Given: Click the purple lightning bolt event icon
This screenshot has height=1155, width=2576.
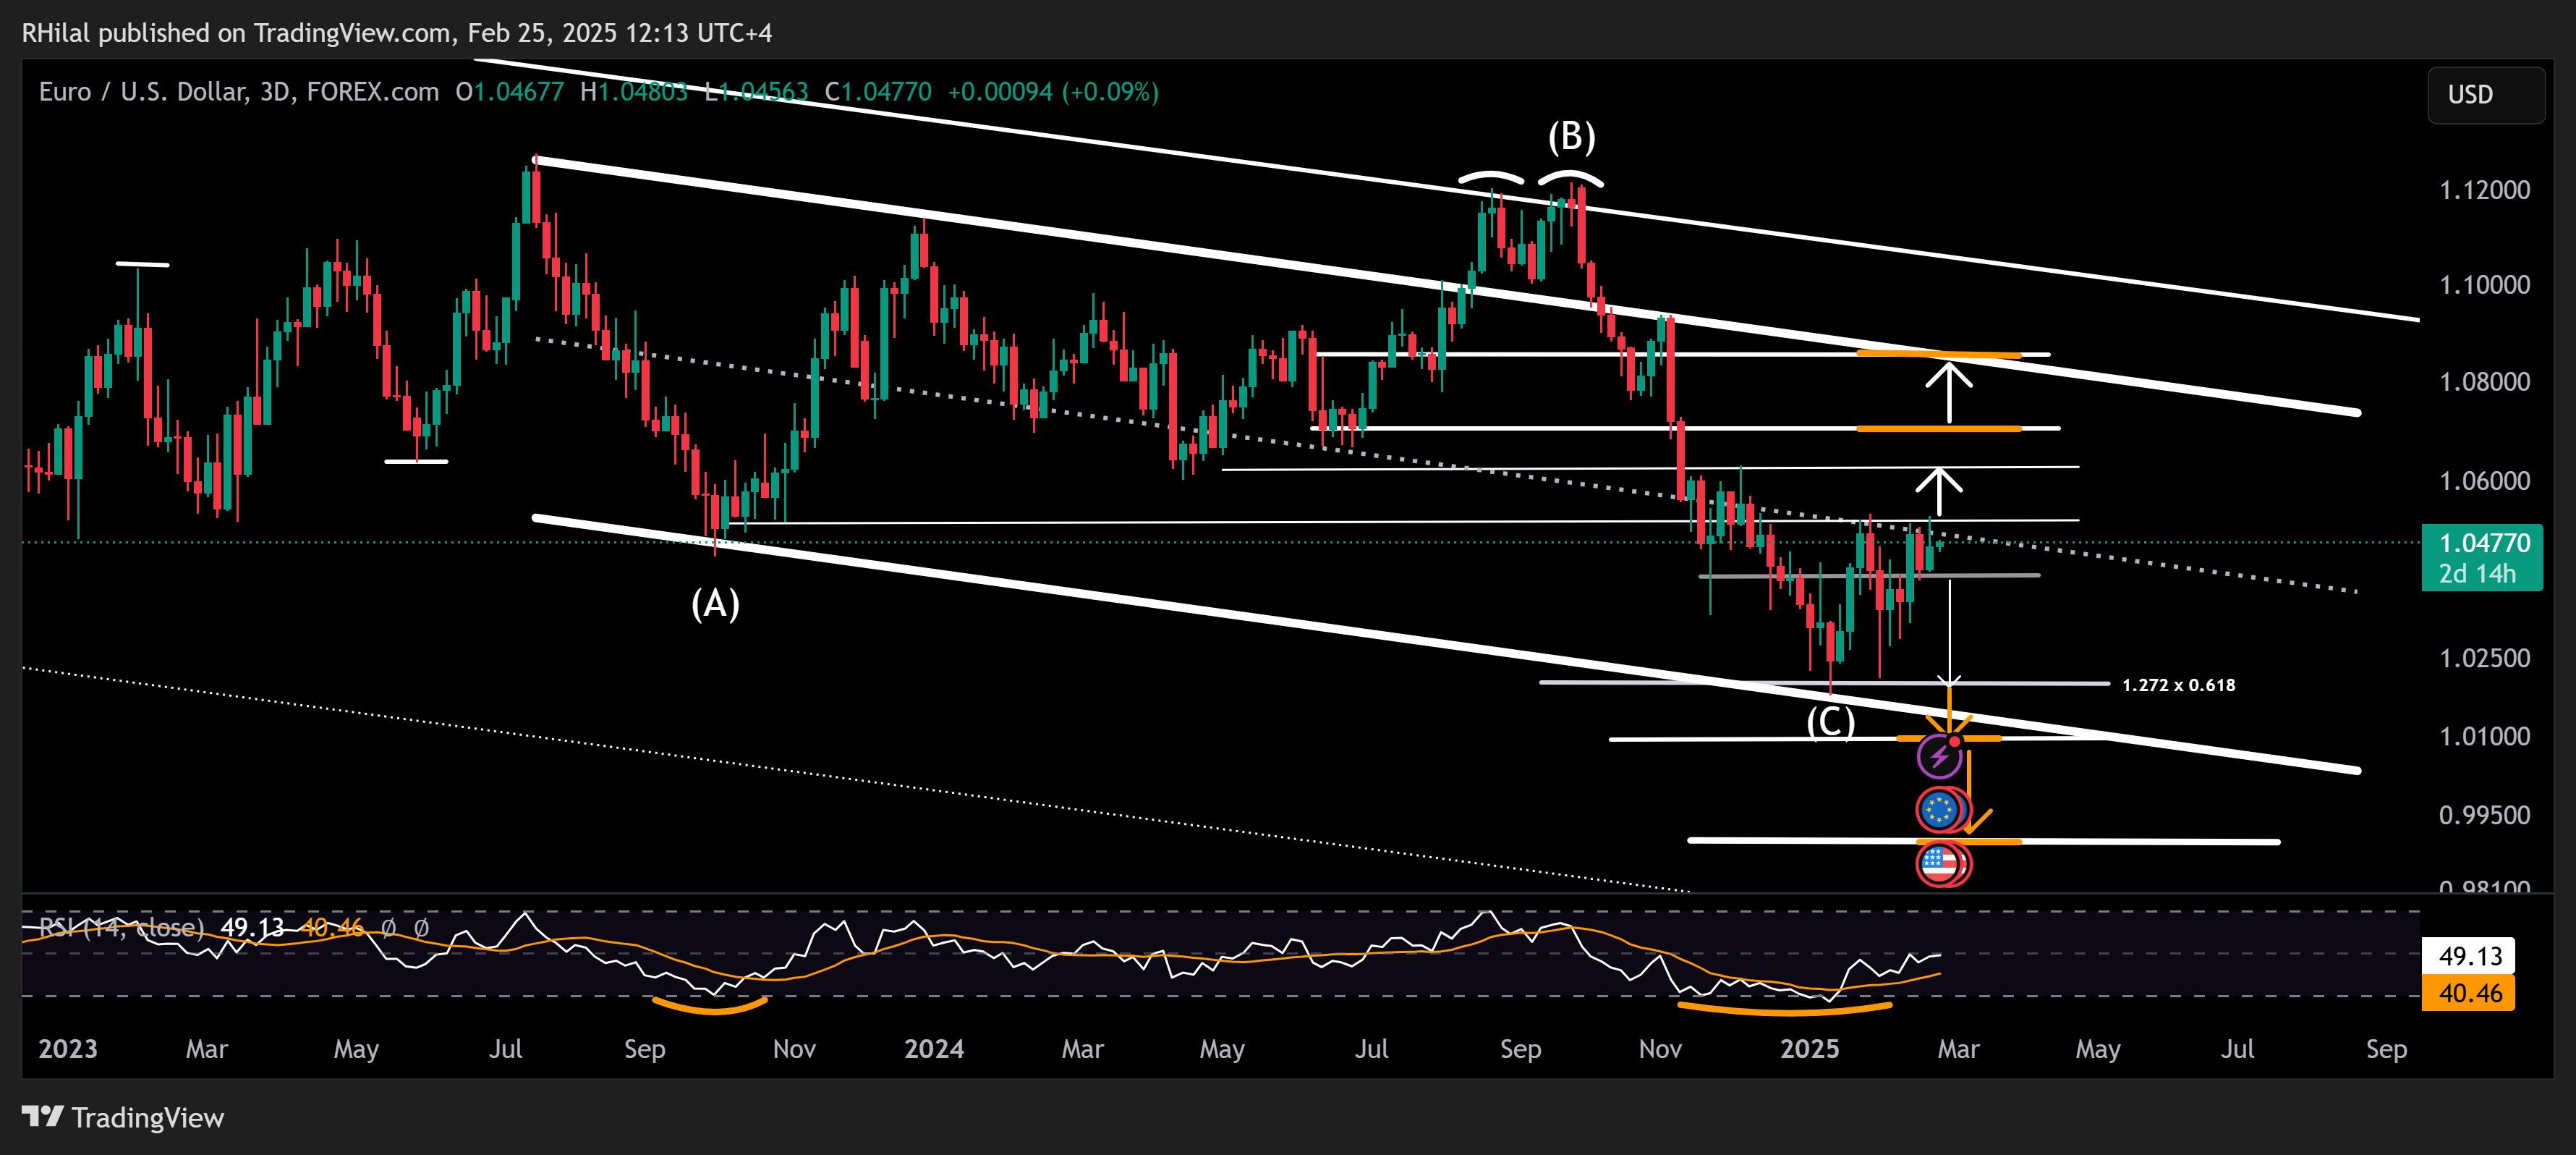Looking at the screenshot, I should [1939, 757].
